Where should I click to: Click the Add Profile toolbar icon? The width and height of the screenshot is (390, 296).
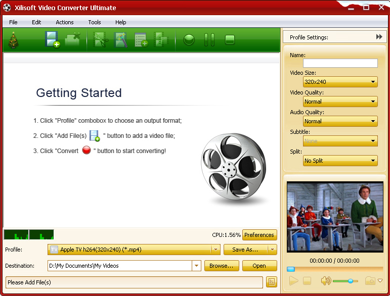(141, 40)
